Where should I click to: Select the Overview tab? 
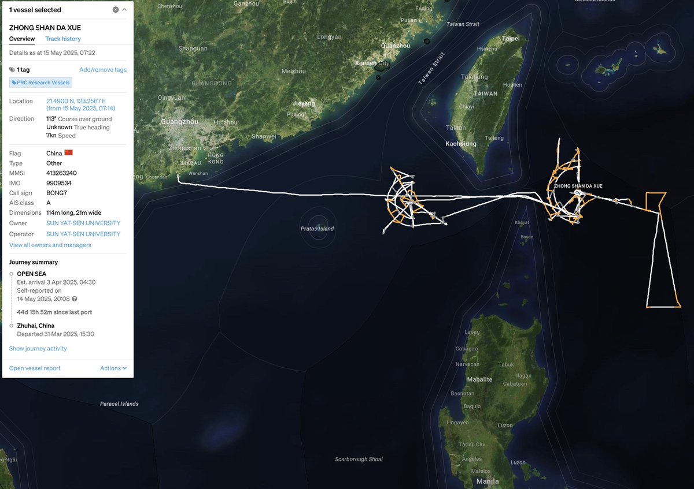(x=22, y=39)
